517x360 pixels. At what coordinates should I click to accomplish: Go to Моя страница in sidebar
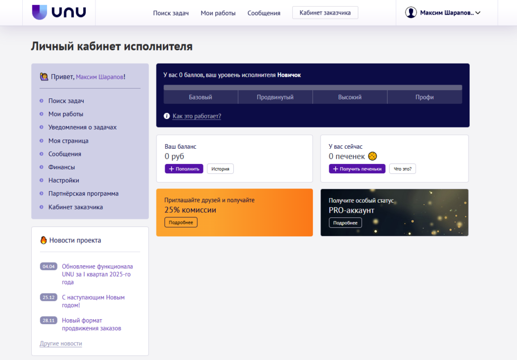point(68,141)
